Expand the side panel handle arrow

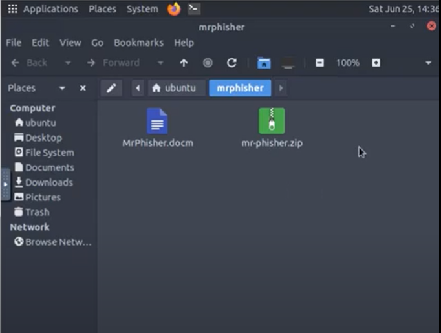click(5, 184)
